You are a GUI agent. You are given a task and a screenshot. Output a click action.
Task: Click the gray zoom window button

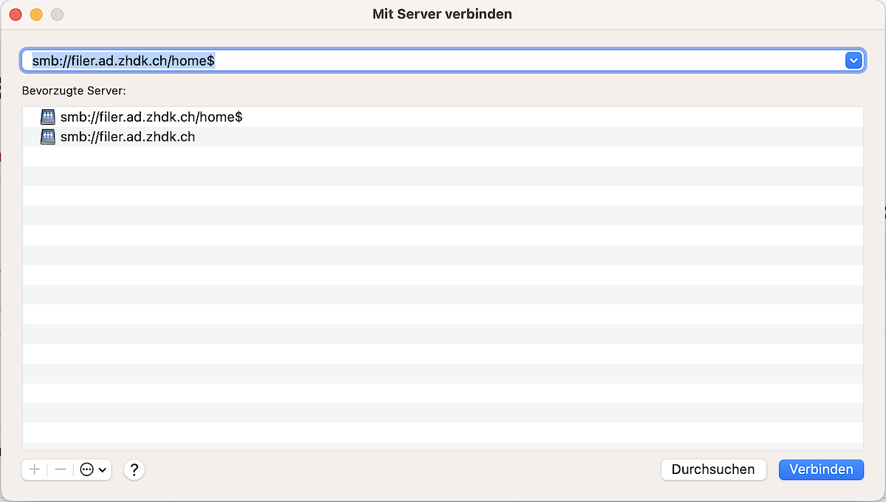click(x=57, y=15)
